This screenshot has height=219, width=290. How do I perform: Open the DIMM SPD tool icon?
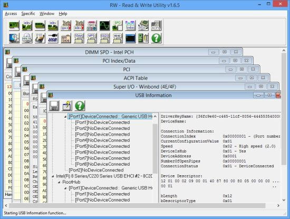pos(118,25)
